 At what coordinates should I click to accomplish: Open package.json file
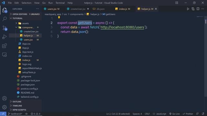point(25,84)
